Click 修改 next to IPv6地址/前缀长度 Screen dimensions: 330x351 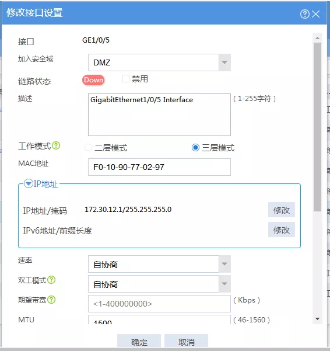pyautogui.click(x=282, y=230)
